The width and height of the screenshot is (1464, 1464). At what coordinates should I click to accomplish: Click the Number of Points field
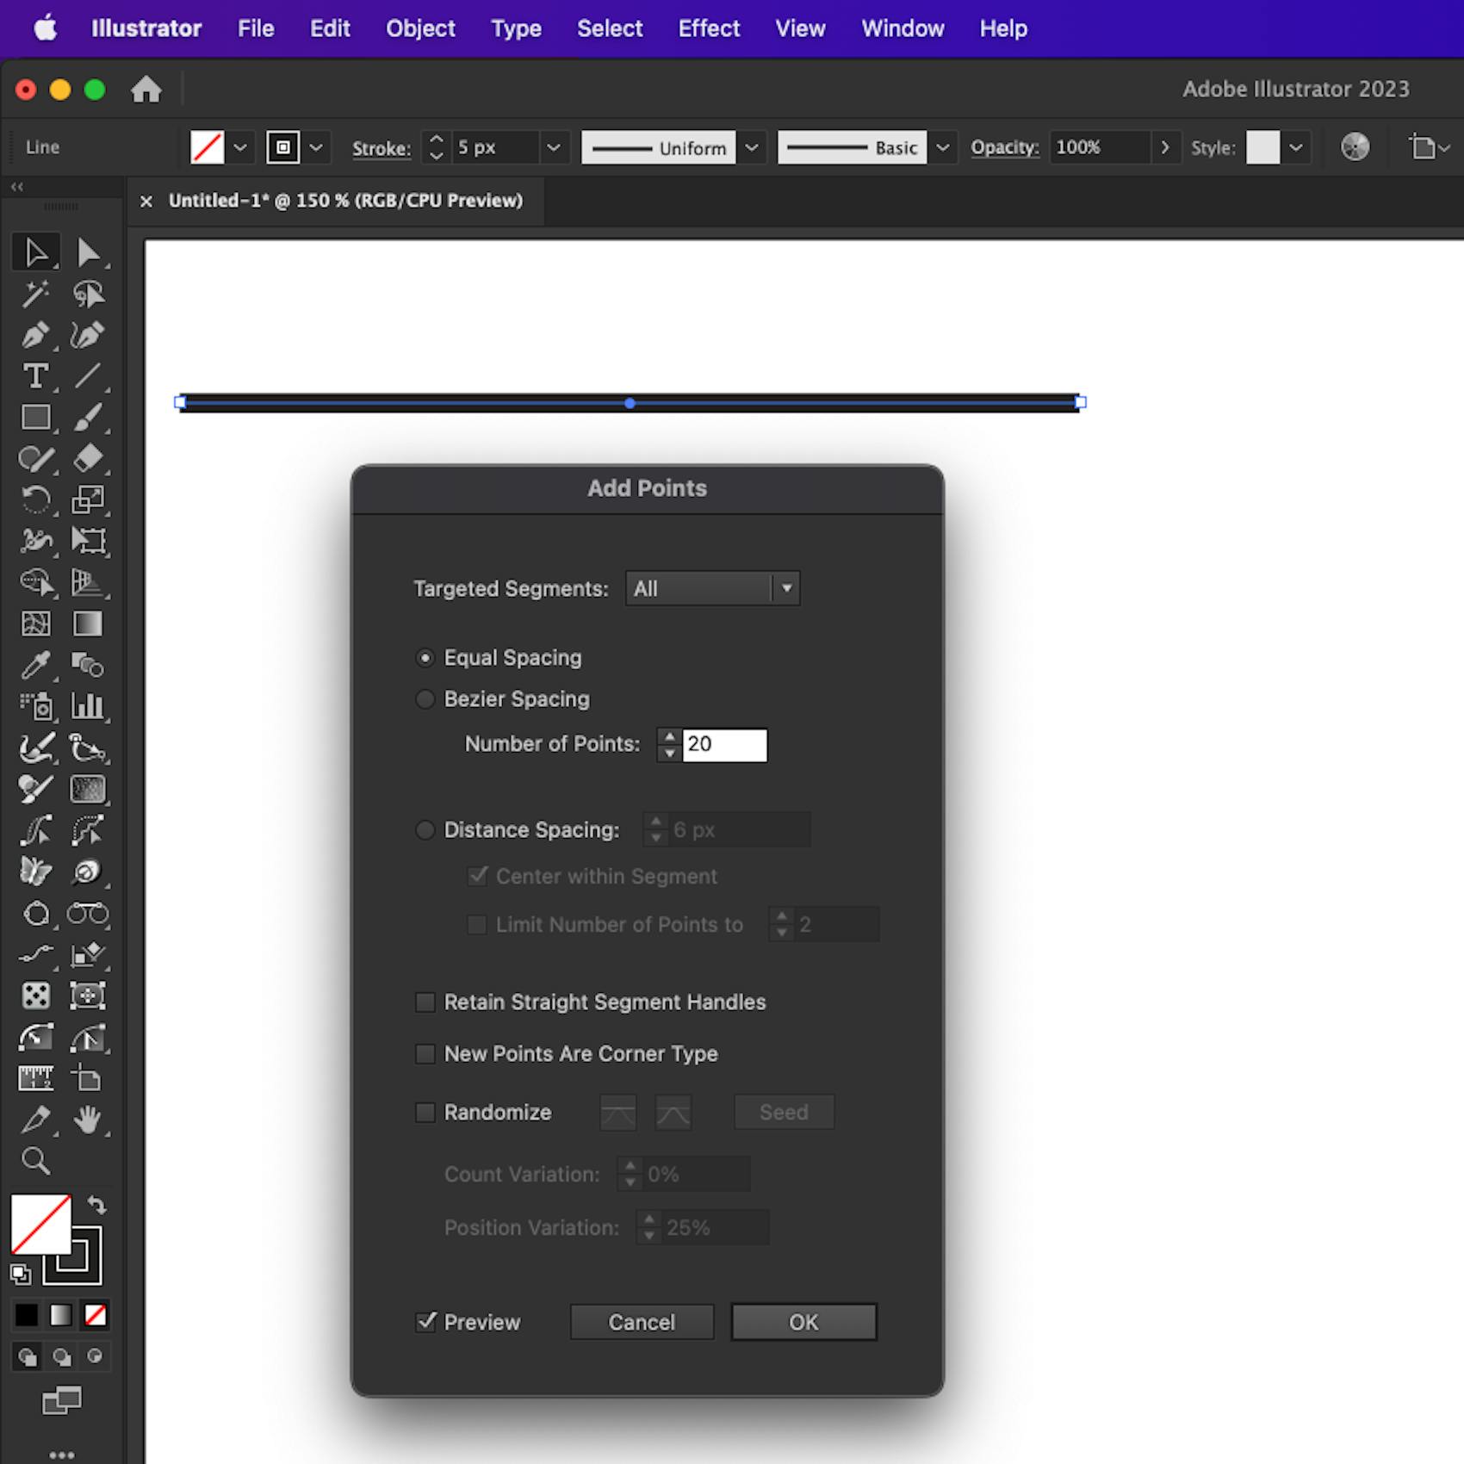pyautogui.click(x=724, y=745)
